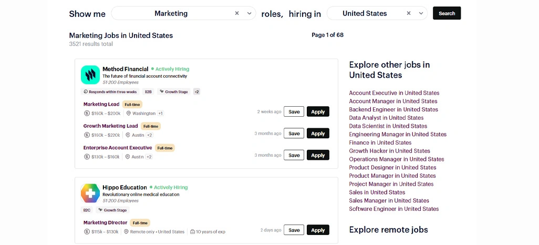This screenshot has width=539, height=245.
Task: Clear the United States location selection
Action: (x=409, y=14)
